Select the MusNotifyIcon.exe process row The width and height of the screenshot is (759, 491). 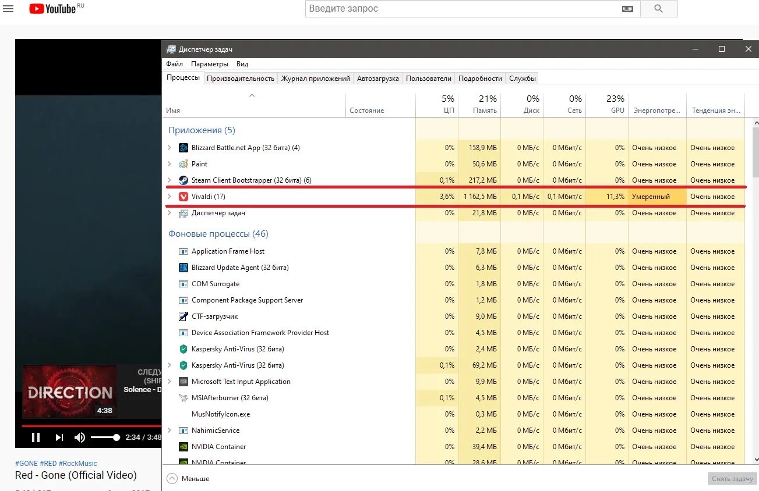[454, 414]
